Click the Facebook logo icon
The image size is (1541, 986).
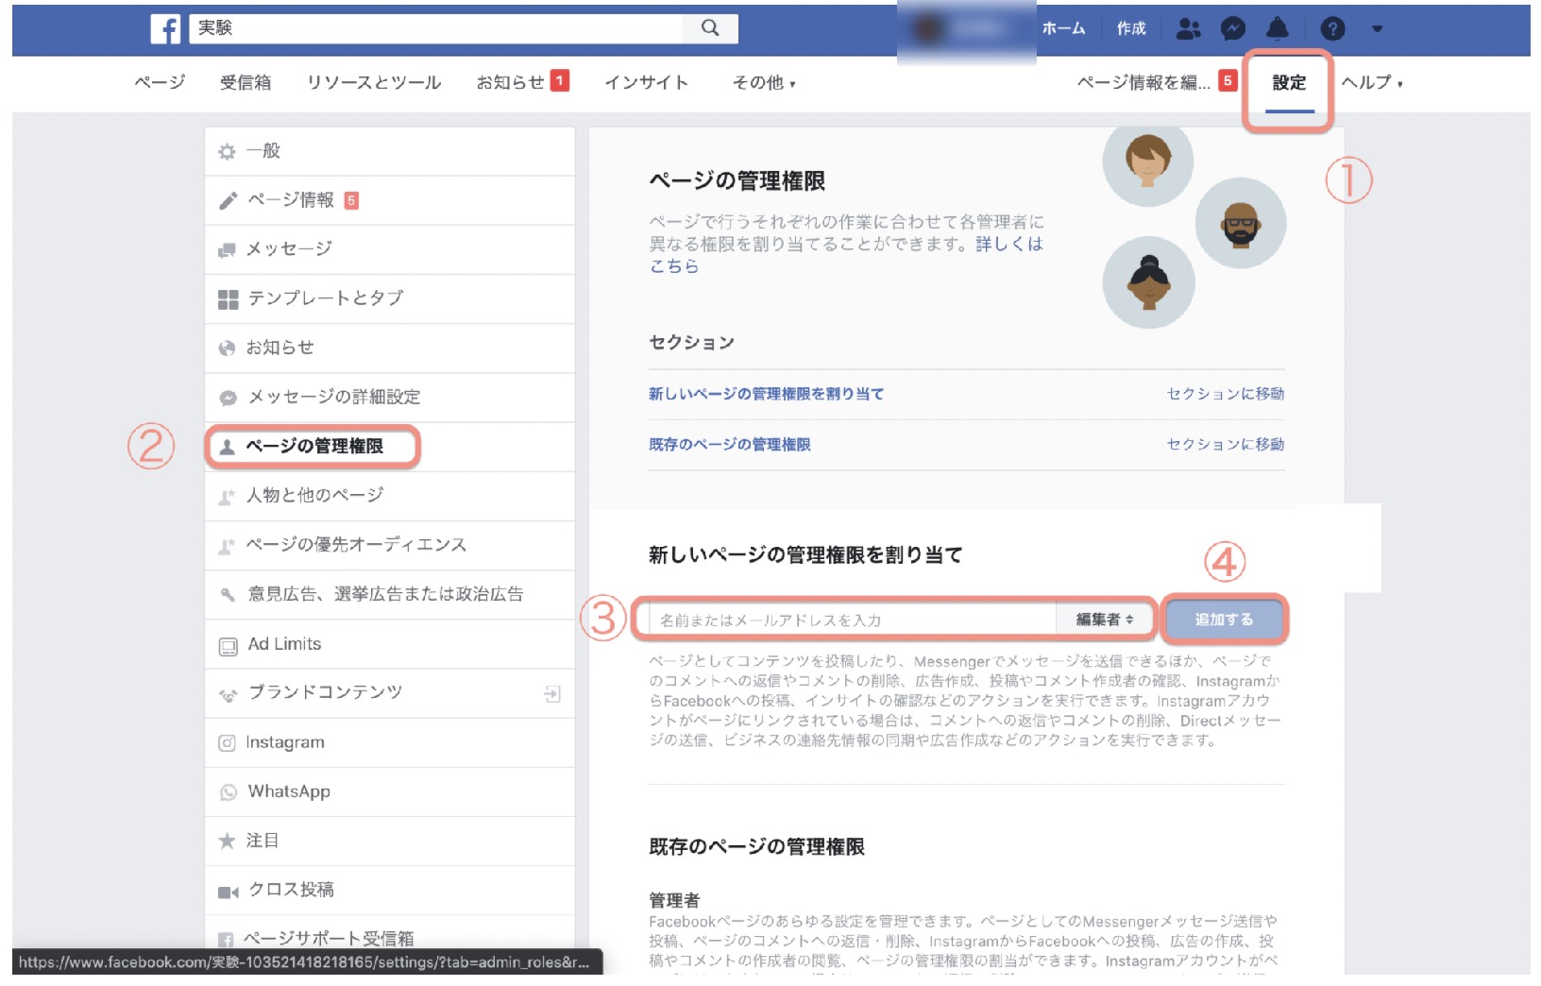coord(165,28)
